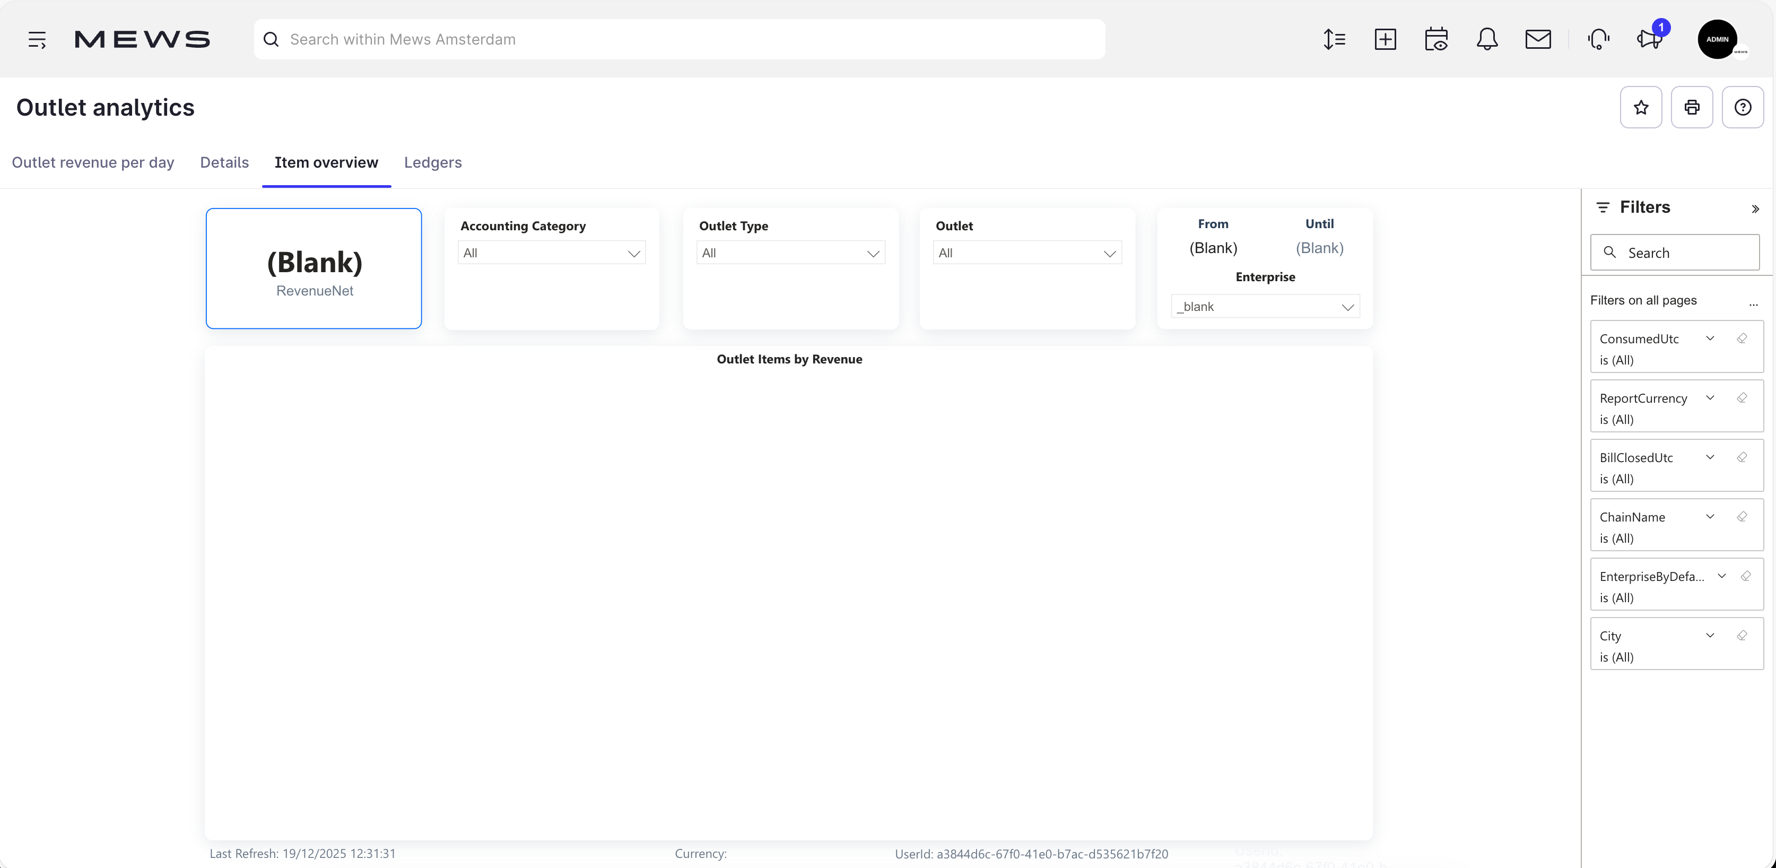This screenshot has width=1776, height=868.
Task: Click the From date (Blank) value
Action: [x=1213, y=248]
